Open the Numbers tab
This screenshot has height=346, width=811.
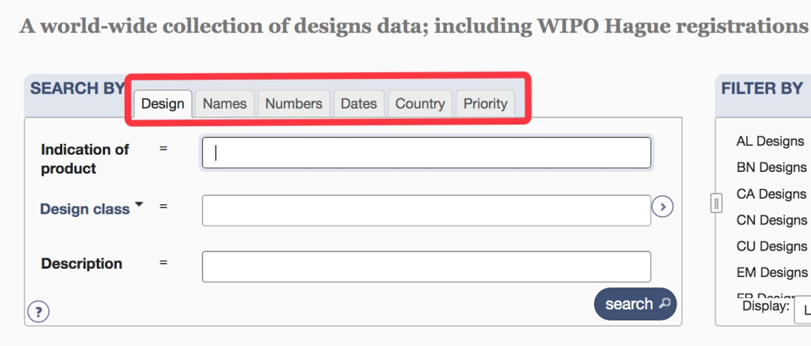click(294, 104)
